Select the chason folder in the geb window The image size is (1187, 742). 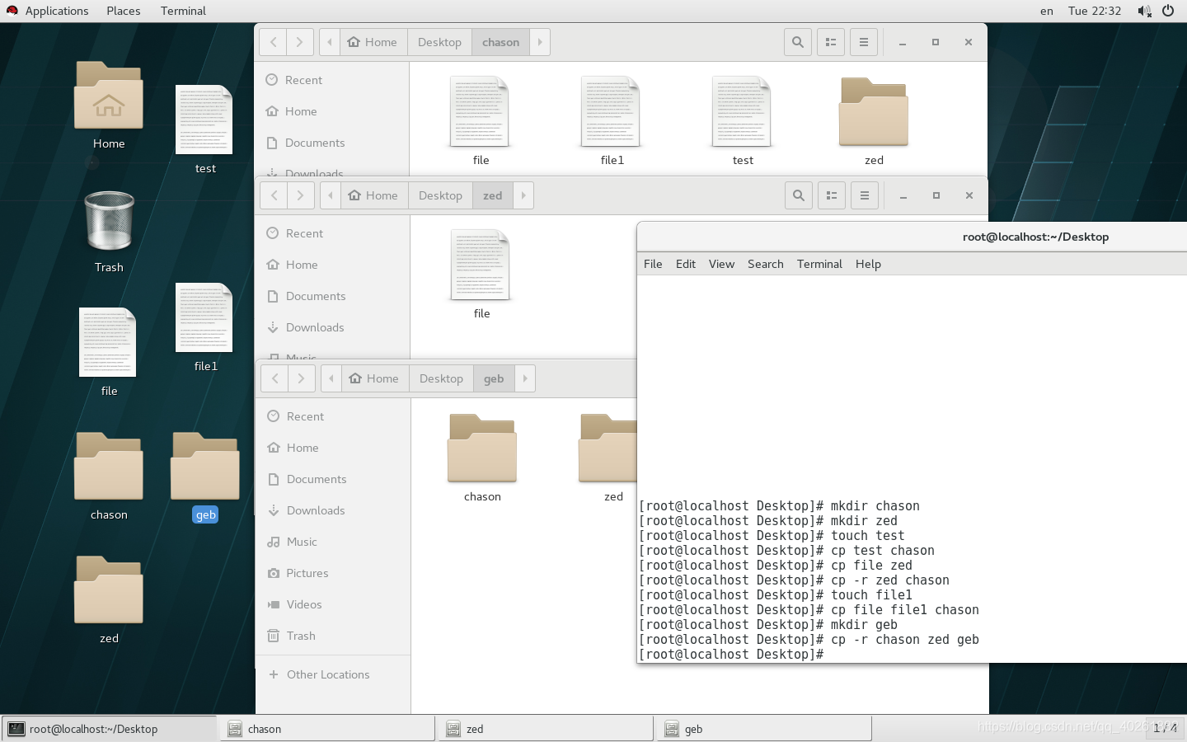pyautogui.click(x=482, y=448)
